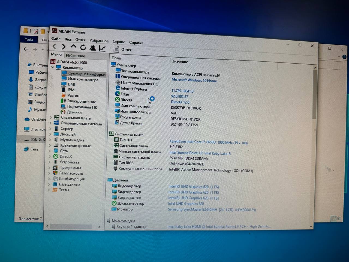Click the Back arrow in AIDA64 toolbar
Screen dimensions: 349x262
pyautogui.click(x=55, y=46)
